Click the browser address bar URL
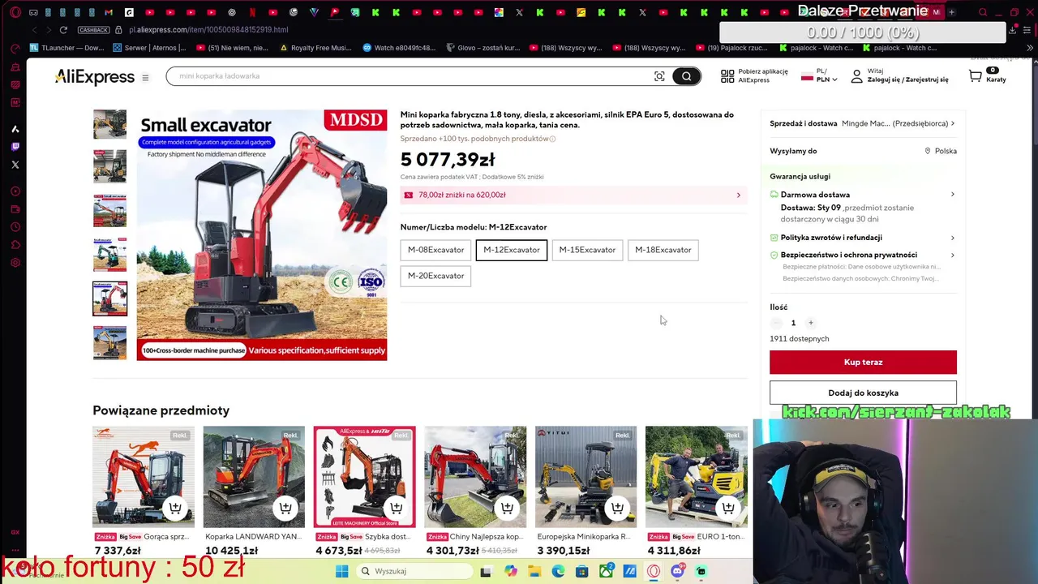This screenshot has width=1038, height=584. coord(208,30)
